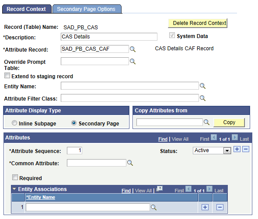
Task: Show next row arrow in Entity Associations
Action: click(209, 189)
